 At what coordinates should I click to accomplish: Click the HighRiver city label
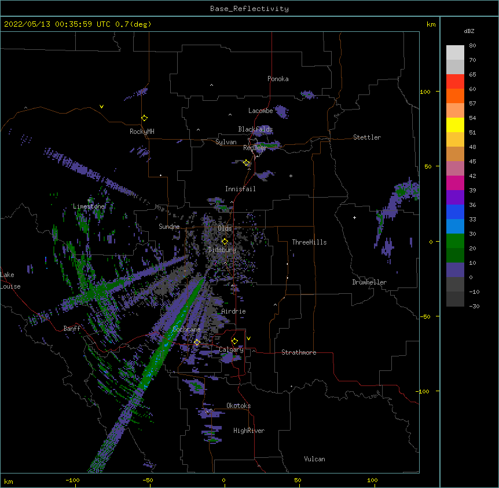pos(249,431)
